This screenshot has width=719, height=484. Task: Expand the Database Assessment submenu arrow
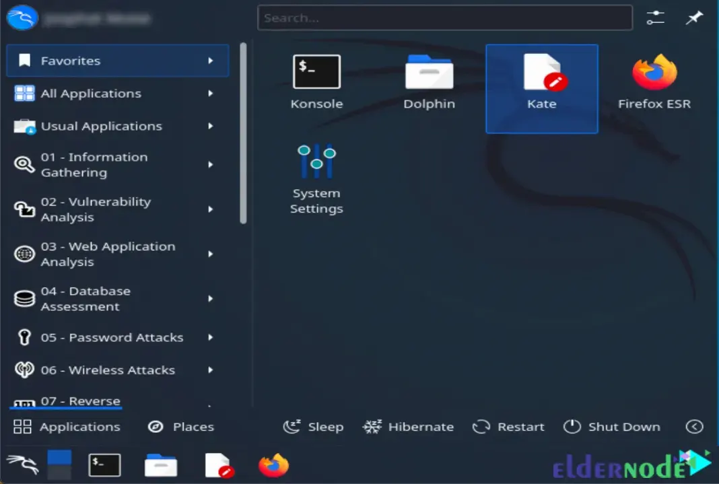click(x=211, y=299)
